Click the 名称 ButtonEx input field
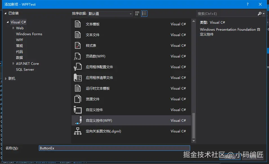 pyautogui.click(x=114, y=148)
